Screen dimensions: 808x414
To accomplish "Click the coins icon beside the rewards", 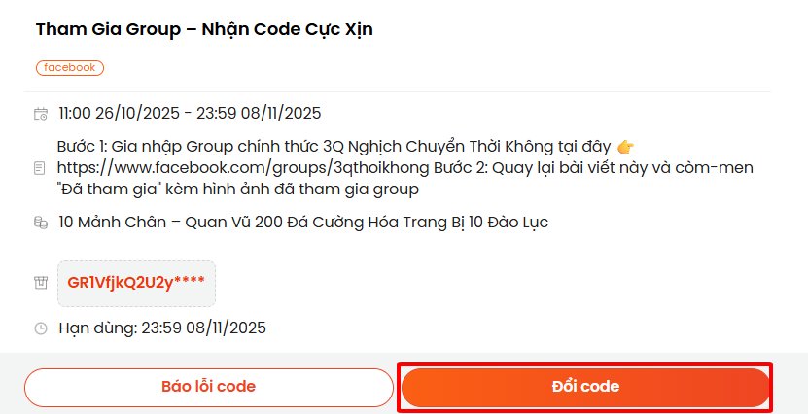I will point(41,223).
